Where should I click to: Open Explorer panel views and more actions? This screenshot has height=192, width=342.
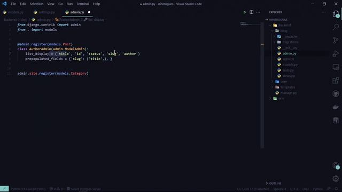click(324, 12)
